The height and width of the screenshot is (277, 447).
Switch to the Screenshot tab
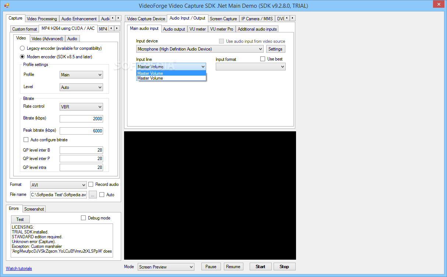[34, 209]
